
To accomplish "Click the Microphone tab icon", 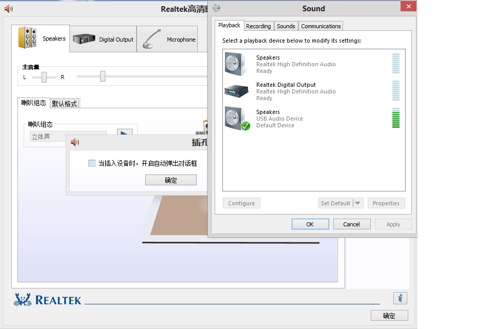I will coord(151,39).
